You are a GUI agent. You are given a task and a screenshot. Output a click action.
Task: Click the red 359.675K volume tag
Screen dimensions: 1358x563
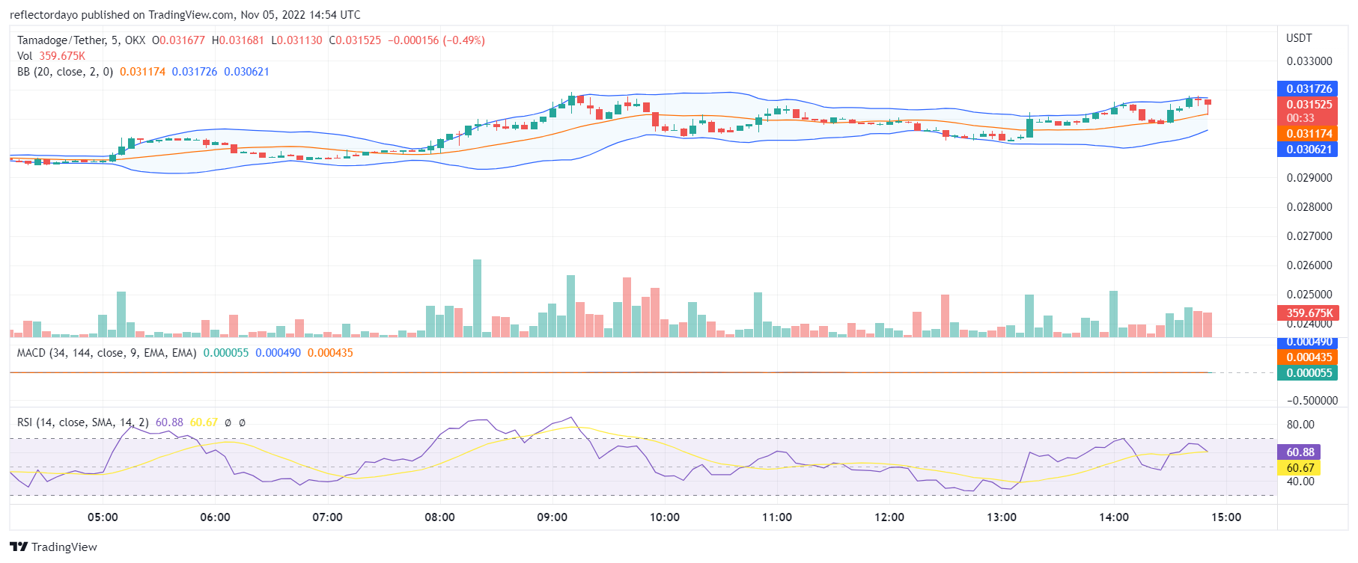coord(1308,313)
